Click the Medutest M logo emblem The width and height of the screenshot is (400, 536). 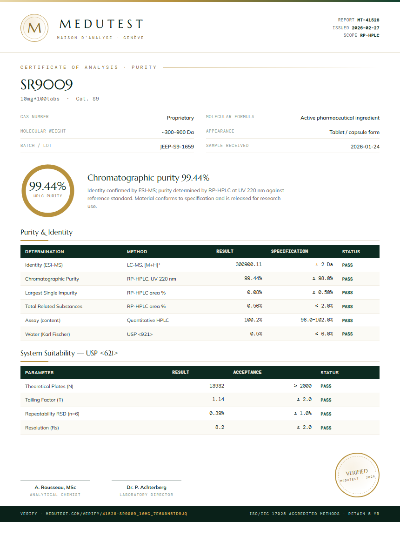pos(34,28)
